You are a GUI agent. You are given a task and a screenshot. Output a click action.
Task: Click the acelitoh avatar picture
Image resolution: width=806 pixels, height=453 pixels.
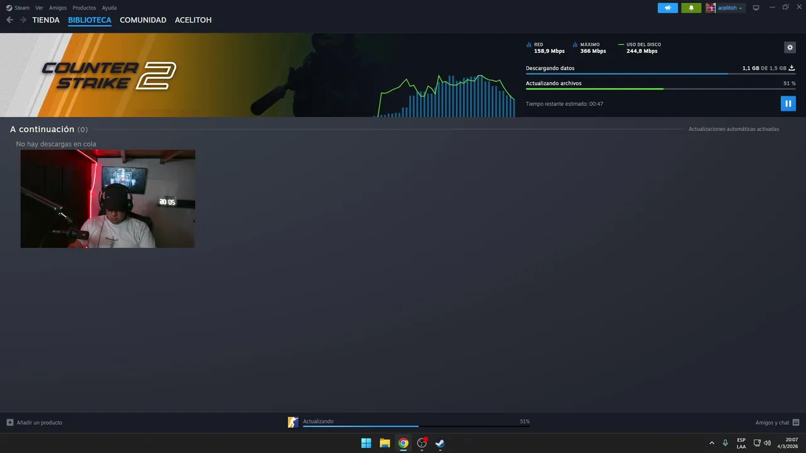click(711, 8)
